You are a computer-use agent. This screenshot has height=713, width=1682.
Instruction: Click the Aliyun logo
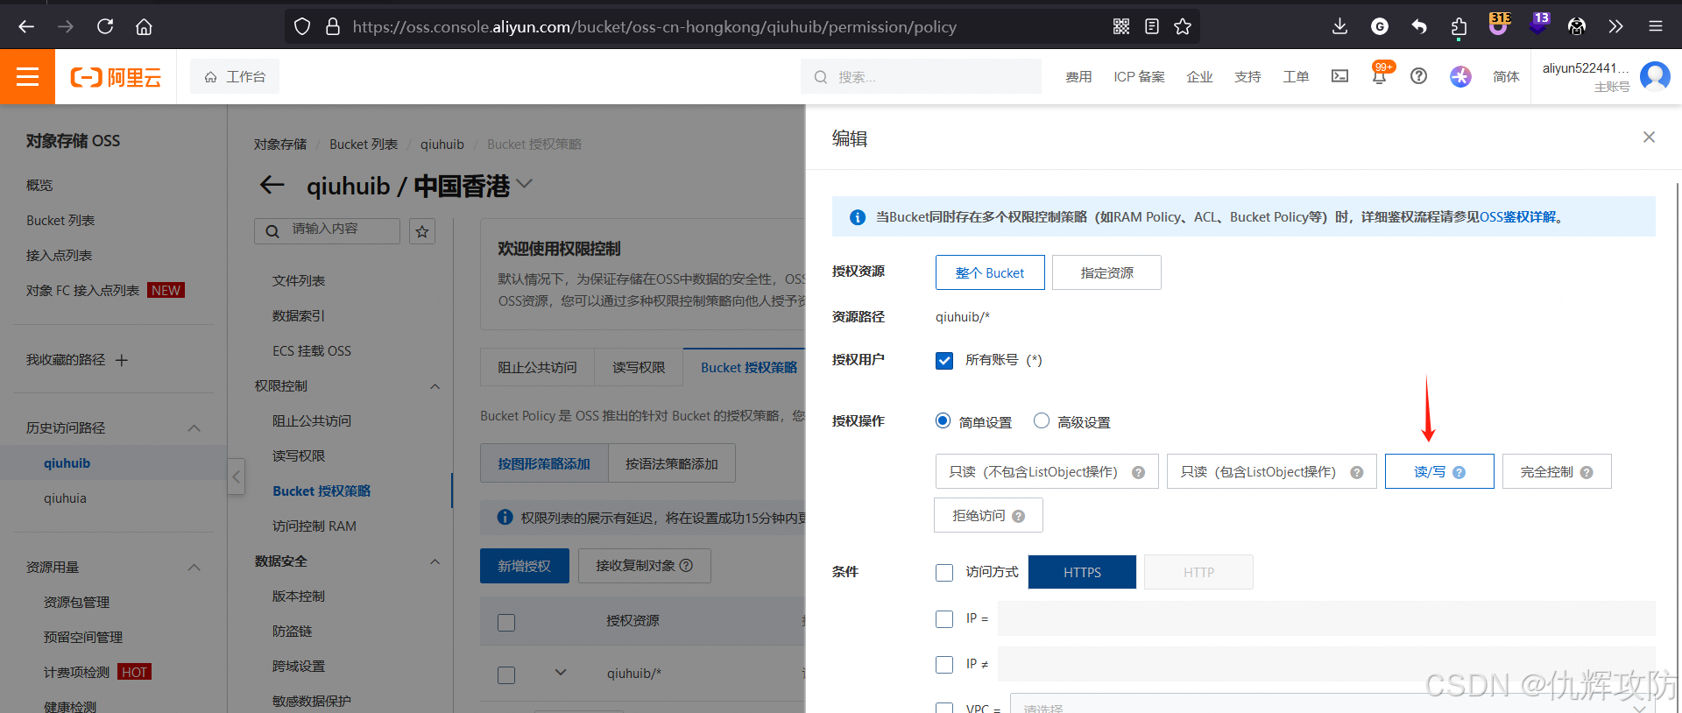116,77
